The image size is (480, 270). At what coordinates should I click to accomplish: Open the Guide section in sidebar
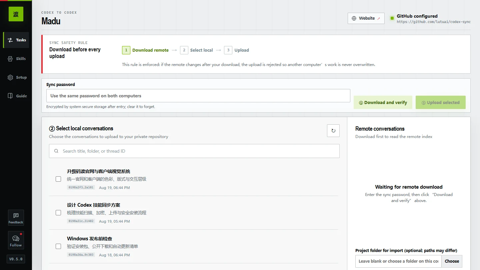(x=16, y=96)
